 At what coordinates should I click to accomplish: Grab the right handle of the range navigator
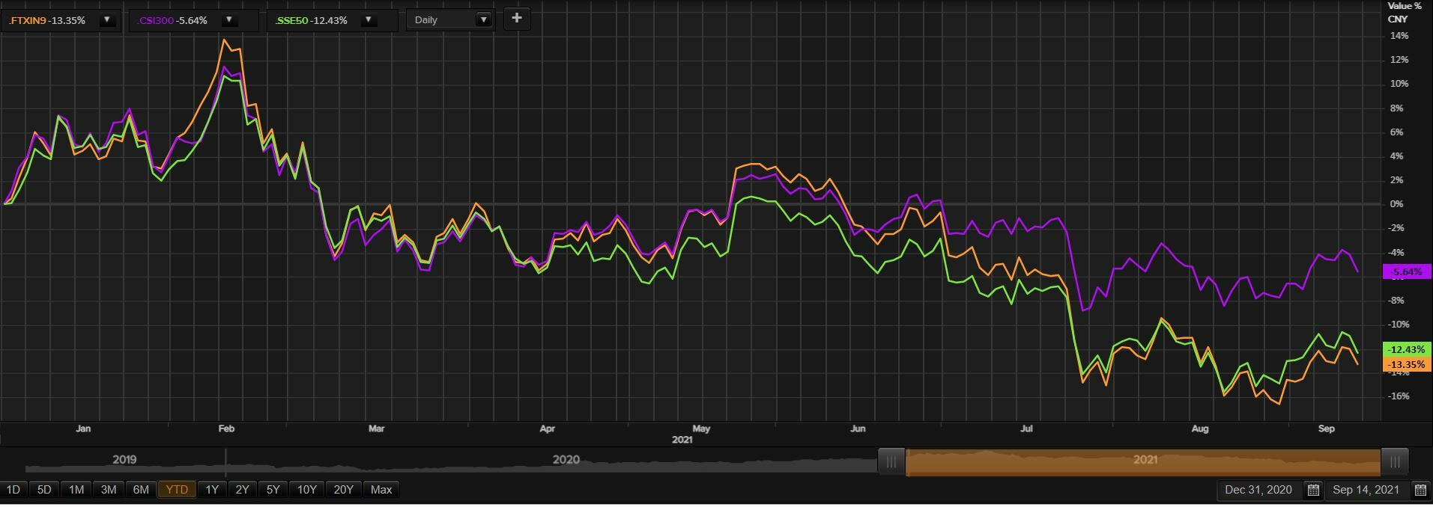pyautogui.click(x=1395, y=461)
